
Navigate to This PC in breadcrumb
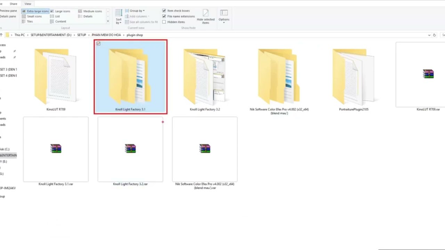pos(20,35)
